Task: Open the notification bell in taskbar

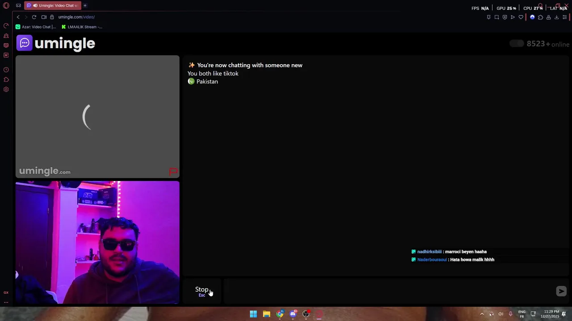Action: coord(564,314)
